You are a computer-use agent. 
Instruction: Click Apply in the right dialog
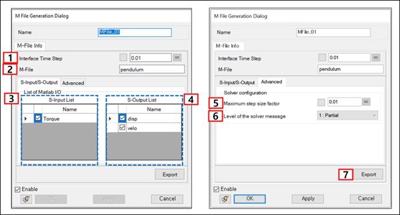(308, 198)
